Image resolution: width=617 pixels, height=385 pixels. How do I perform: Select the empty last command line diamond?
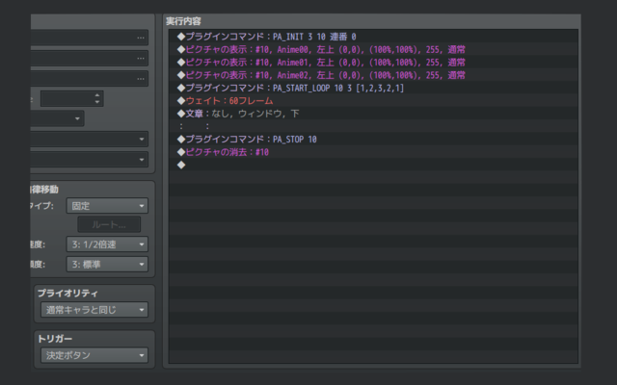tap(181, 165)
